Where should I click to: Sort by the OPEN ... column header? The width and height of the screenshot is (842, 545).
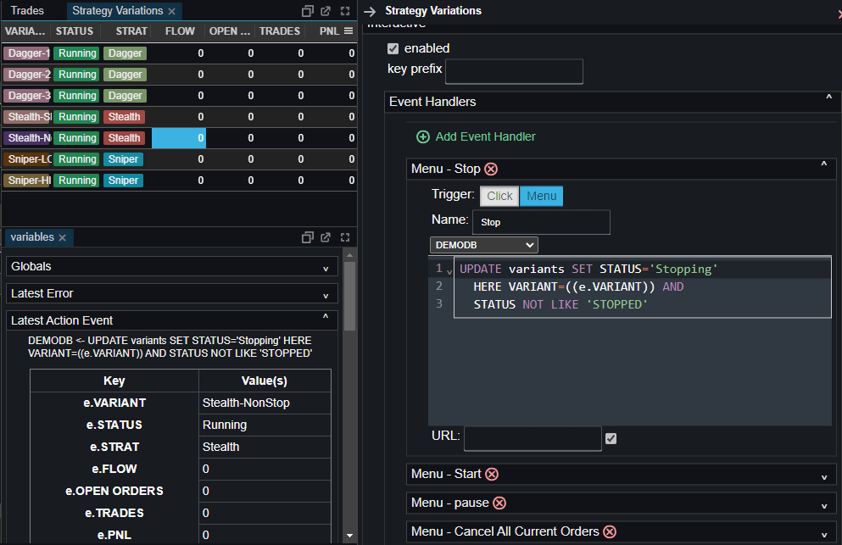(x=230, y=31)
